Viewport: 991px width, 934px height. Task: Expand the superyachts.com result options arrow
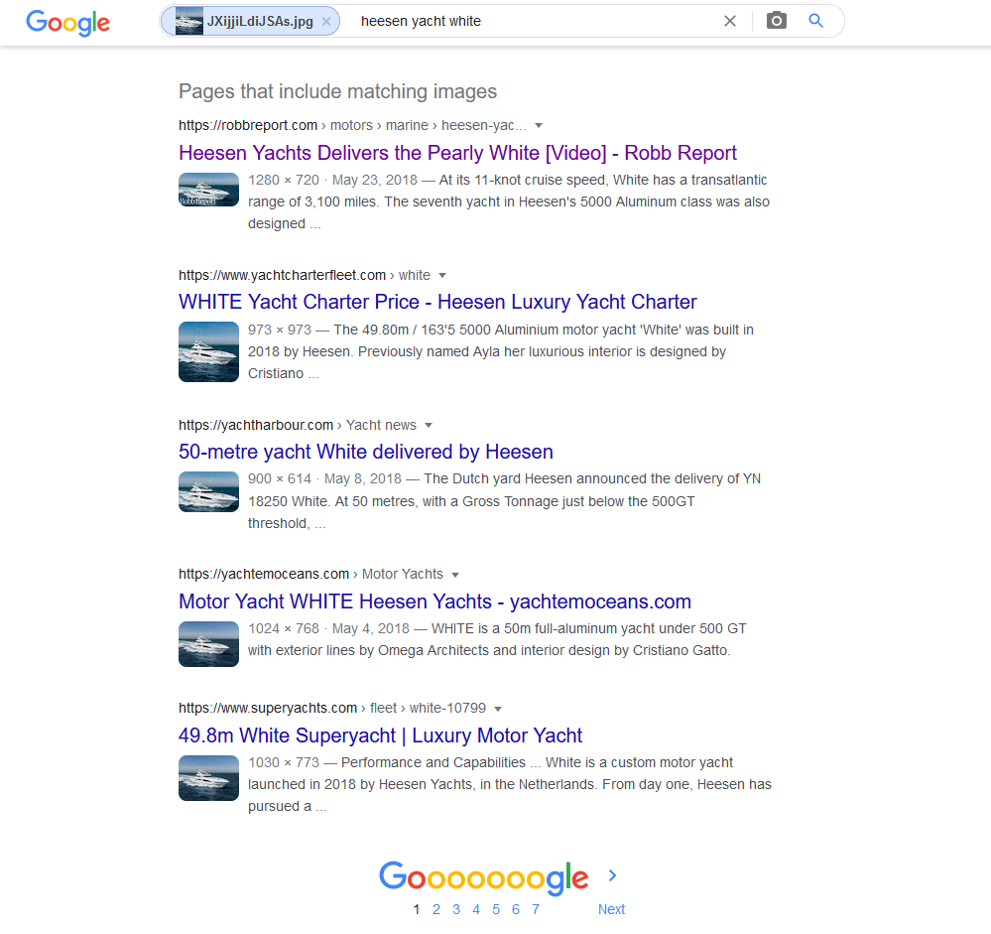[498, 709]
